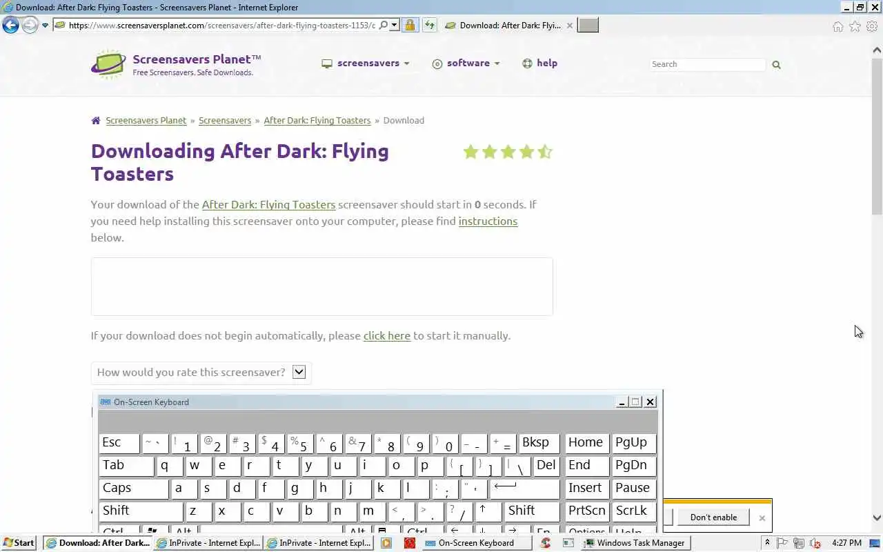Screen dimensions: 883x552
Task: Toggle the ScrLk key on On-Screen Keyboard
Action: (x=633, y=511)
